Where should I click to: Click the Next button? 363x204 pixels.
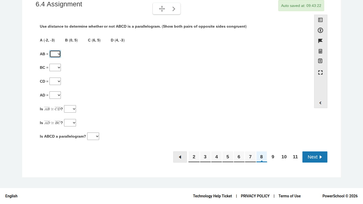315,157
